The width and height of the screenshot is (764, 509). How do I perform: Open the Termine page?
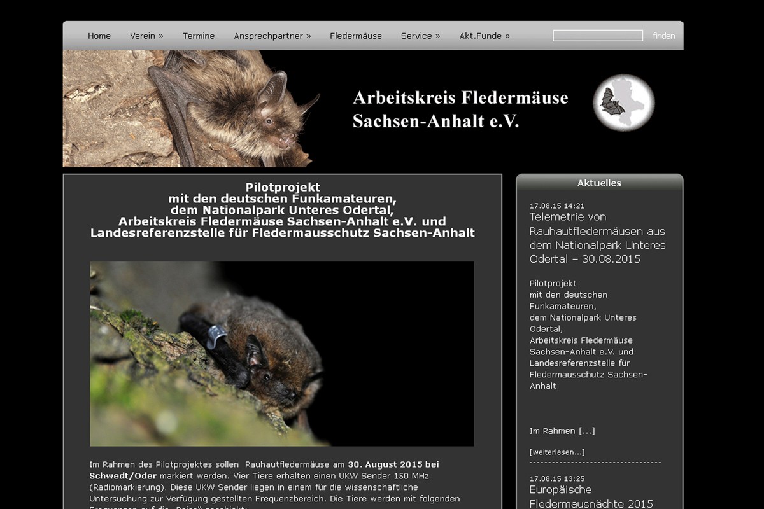pos(199,36)
